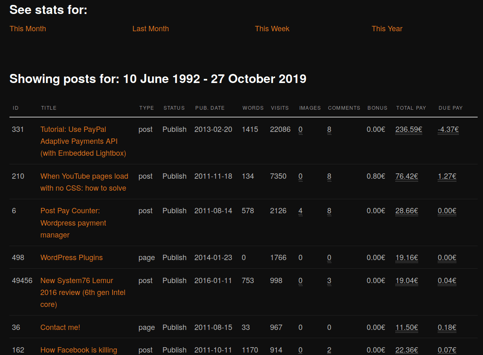Image resolution: width=483 pixels, height=355 pixels.
Task: Sort table by TOTAL PAY column header
Action: coord(411,108)
